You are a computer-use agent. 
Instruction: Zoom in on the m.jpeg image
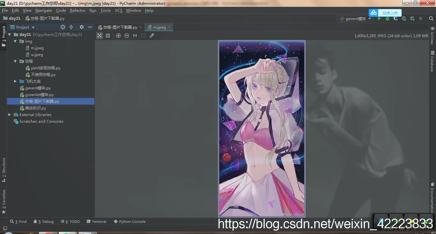(118, 36)
